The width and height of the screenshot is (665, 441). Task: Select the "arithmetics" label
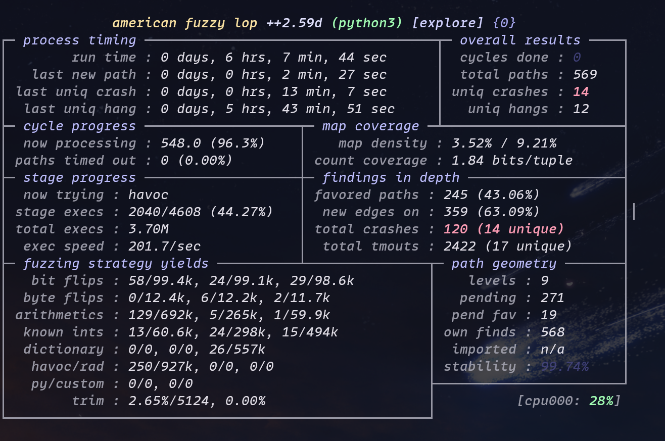pos(60,315)
